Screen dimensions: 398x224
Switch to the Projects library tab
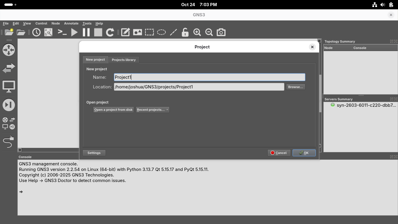124,60
